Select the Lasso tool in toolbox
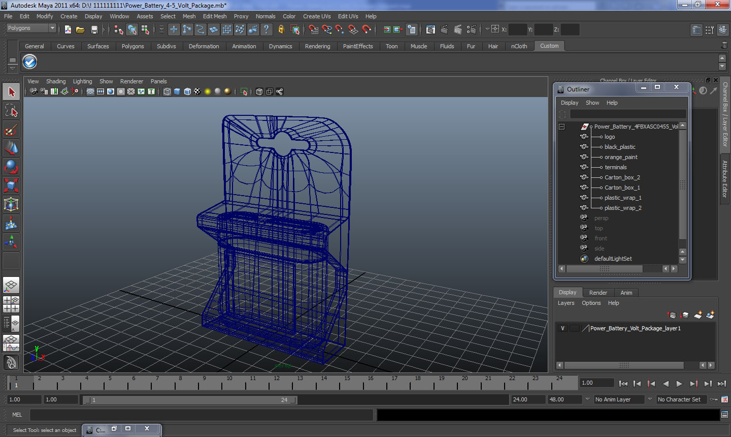This screenshot has height=437, width=731. (11, 111)
